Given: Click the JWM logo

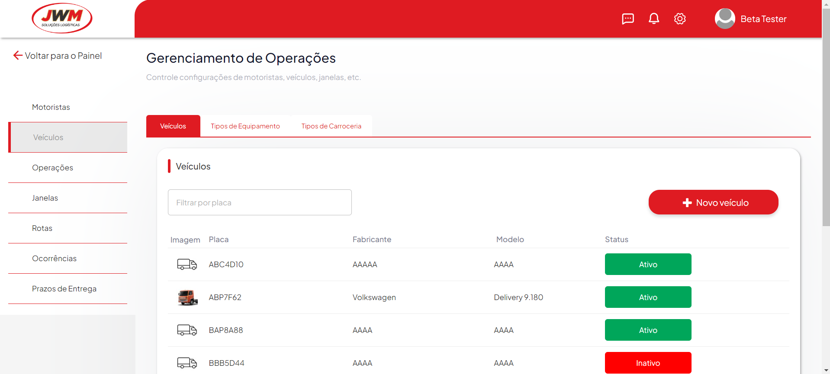Looking at the screenshot, I should coord(62,18).
